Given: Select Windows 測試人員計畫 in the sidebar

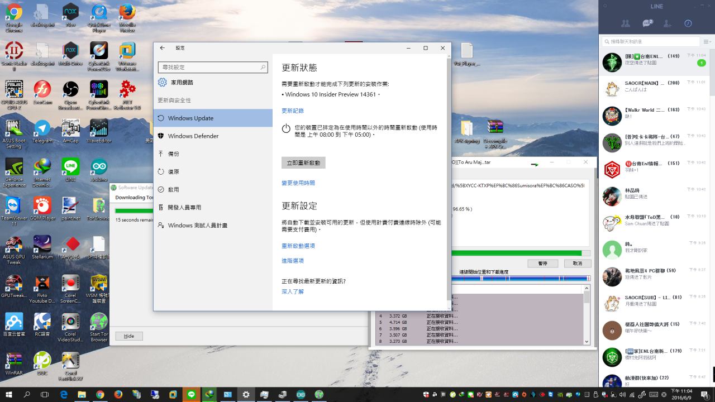Looking at the screenshot, I should (x=197, y=226).
